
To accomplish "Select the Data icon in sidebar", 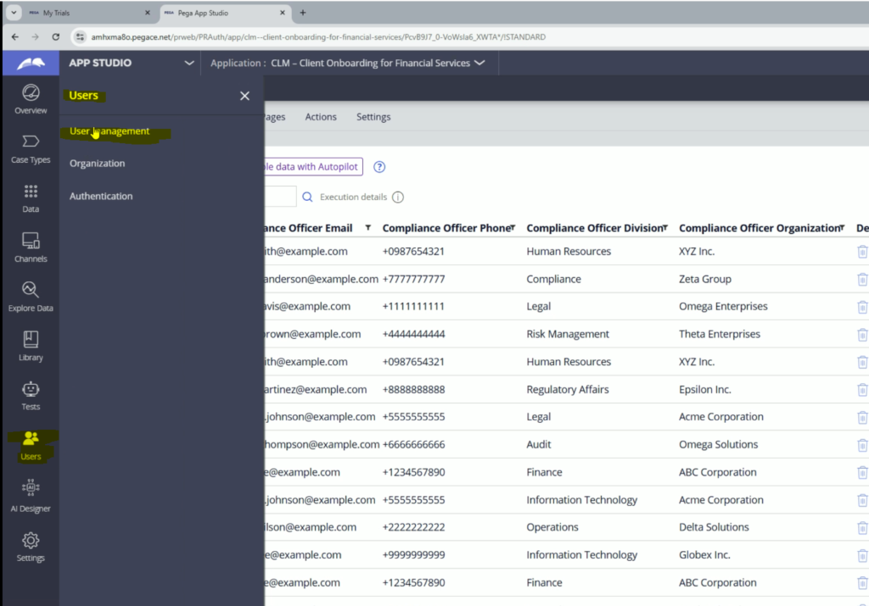I will pyautogui.click(x=31, y=197).
